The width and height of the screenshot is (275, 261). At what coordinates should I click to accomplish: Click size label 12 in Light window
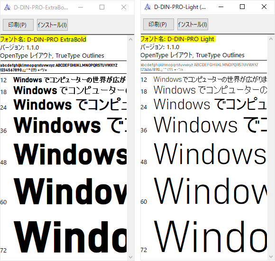144,80
